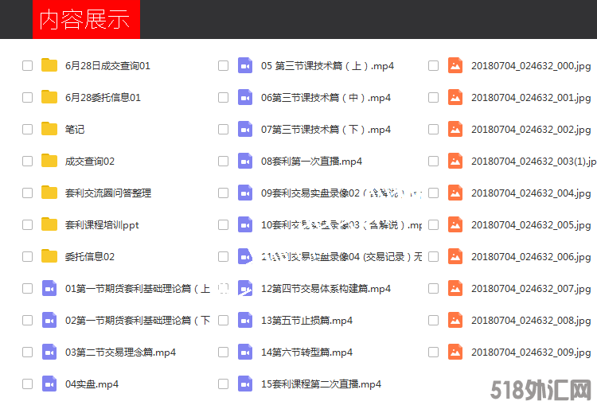Click video icon of 13第五节止损篇.mp4
The height and width of the screenshot is (409, 597).
click(245, 320)
